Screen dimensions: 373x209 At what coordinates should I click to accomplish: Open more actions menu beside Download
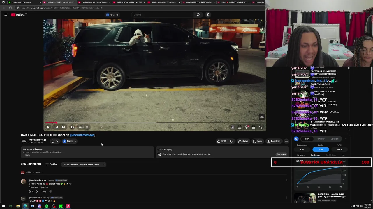click(286, 141)
